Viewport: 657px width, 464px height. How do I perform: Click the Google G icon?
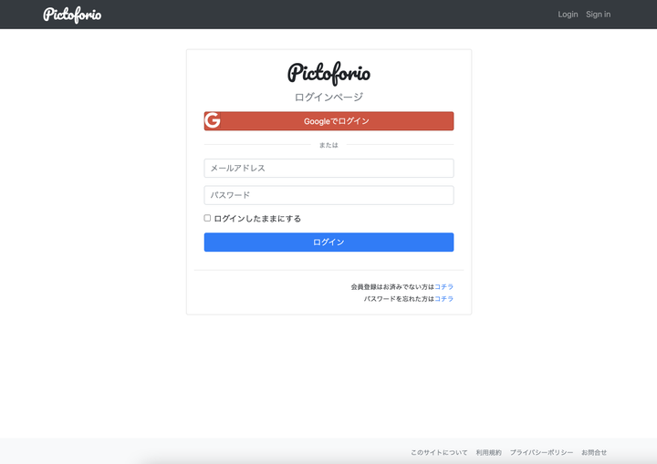click(213, 120)
